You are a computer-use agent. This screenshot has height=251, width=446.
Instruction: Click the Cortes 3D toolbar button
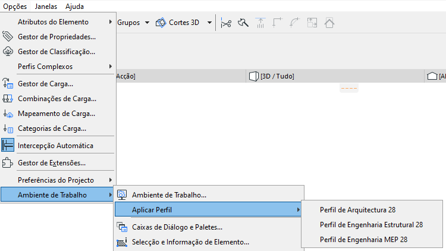(178, 23)
